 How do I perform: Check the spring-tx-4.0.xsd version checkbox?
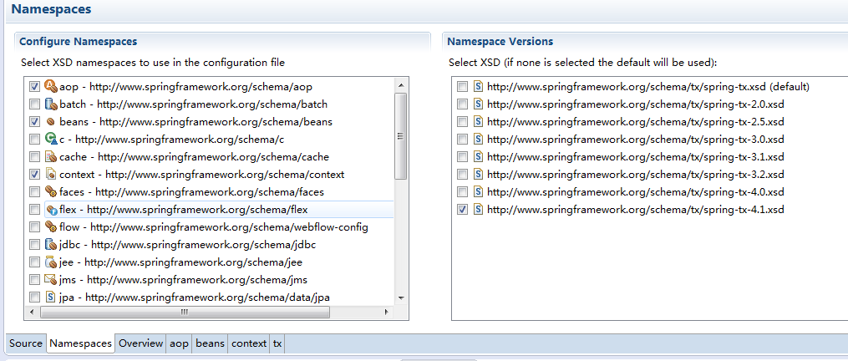coord(462,191)
